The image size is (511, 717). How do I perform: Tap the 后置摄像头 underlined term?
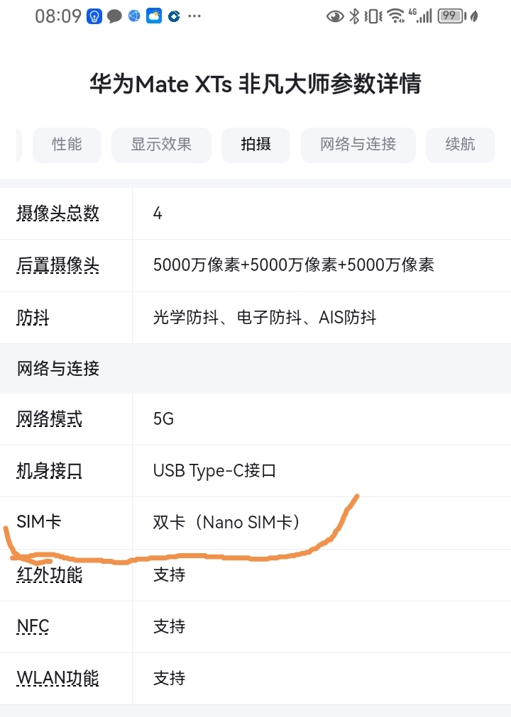click(58, 265)
